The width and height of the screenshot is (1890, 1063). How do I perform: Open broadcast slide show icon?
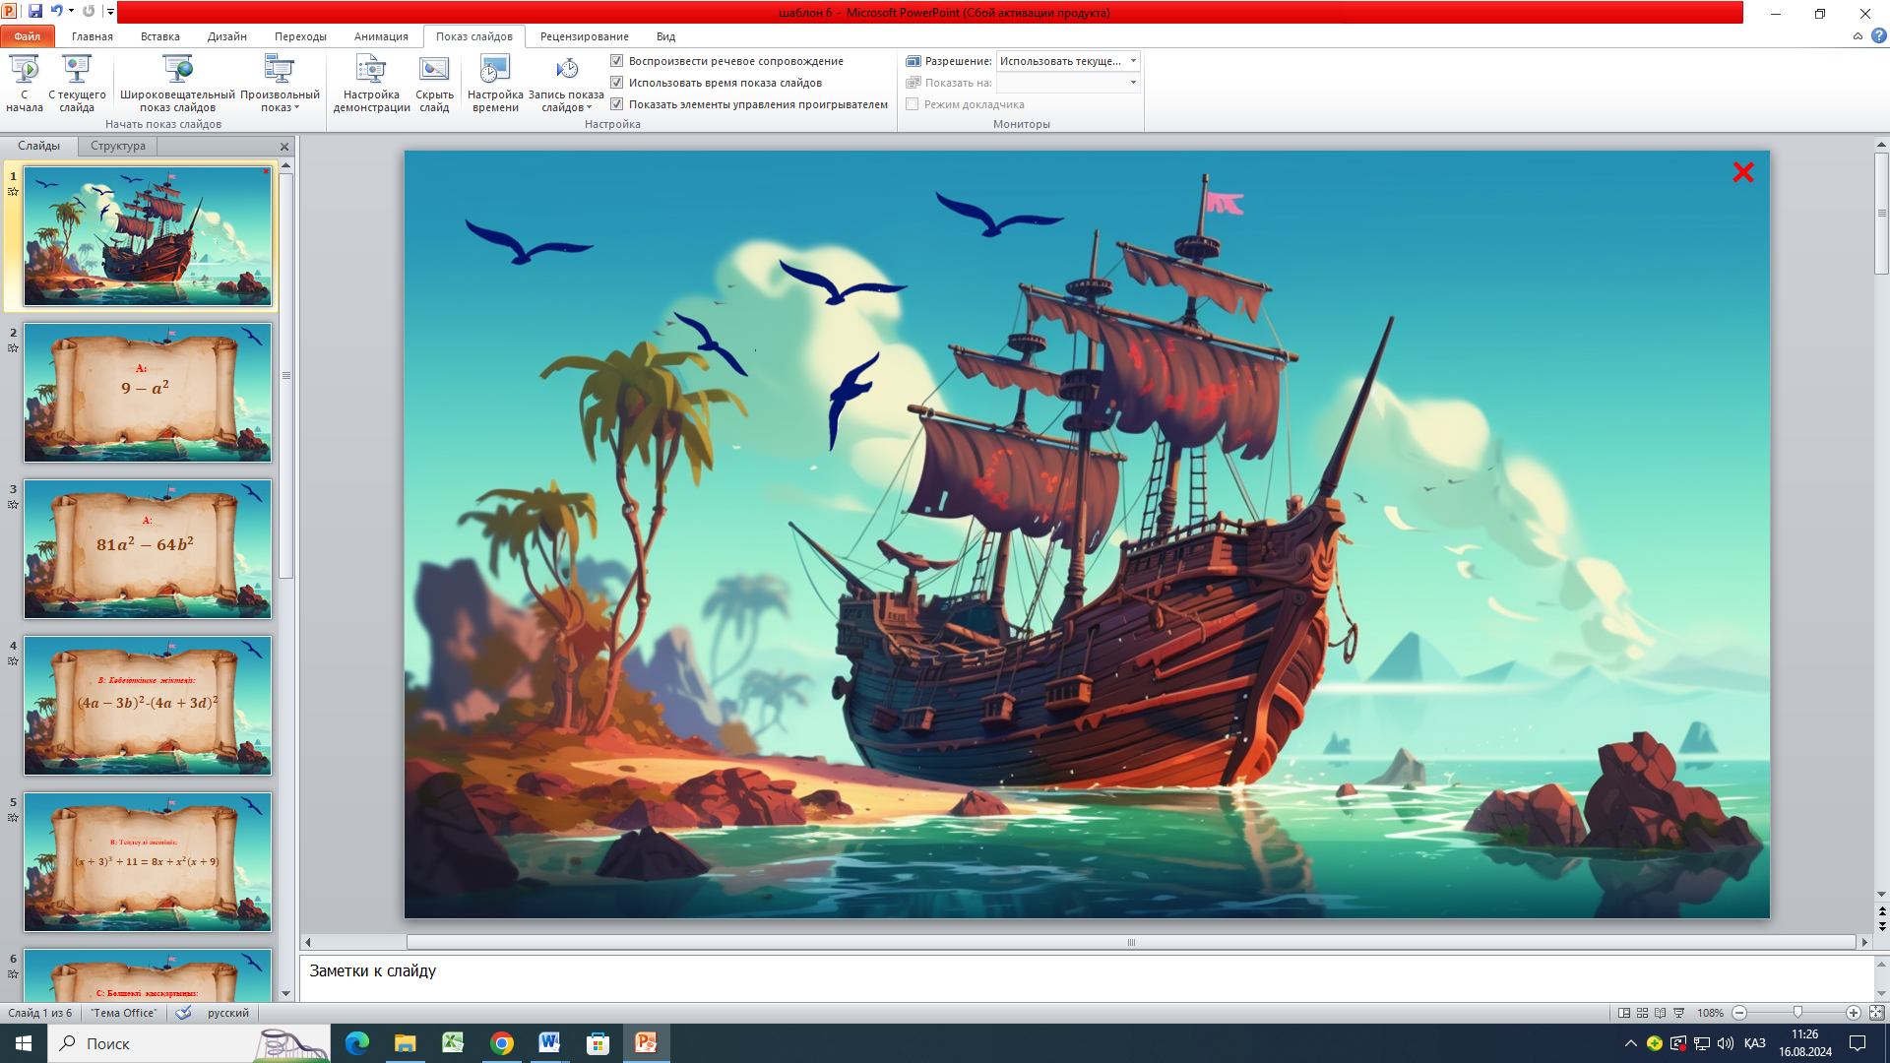[177, 71]
